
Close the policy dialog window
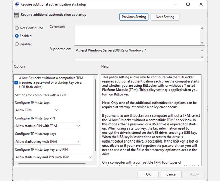[x=201, y=4]
